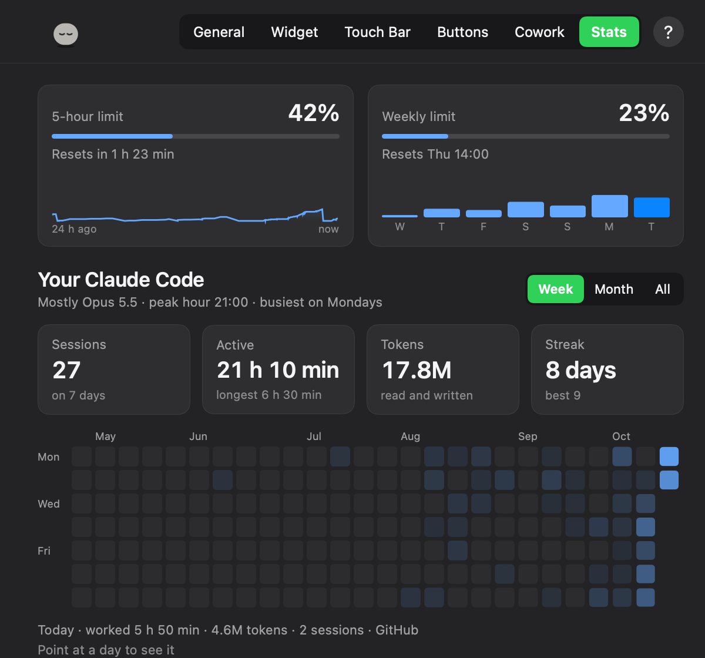Select the Stats tab
The width and height of the screenshot is (705, 658).
(x=609, y=32)
